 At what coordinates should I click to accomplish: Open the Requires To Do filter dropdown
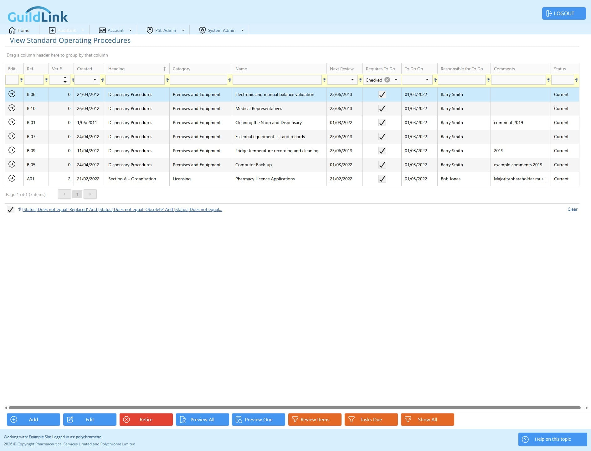pos(396,80)
